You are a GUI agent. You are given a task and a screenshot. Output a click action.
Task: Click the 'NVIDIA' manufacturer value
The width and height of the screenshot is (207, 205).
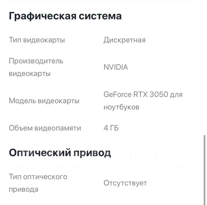[116, 67]
